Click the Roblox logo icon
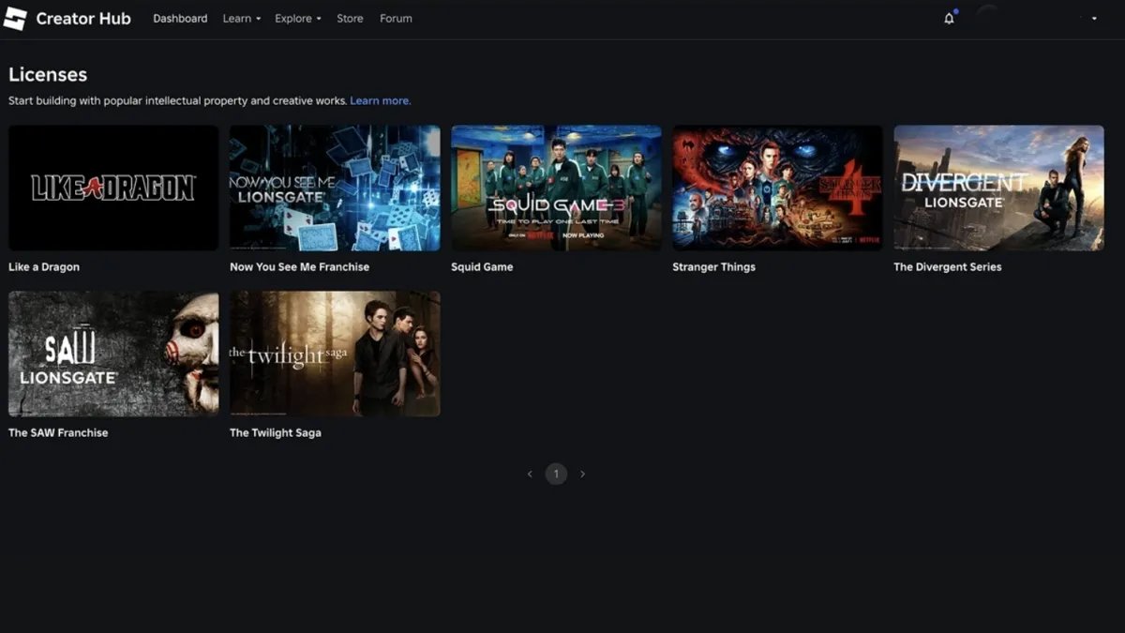1125x633 pixels. [15, 18]
